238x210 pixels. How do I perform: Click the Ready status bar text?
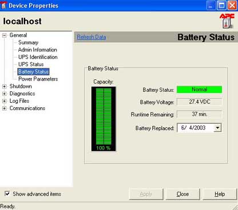[7, 207]
